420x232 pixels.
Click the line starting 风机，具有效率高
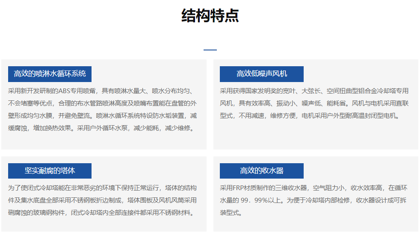pos(314,103)
